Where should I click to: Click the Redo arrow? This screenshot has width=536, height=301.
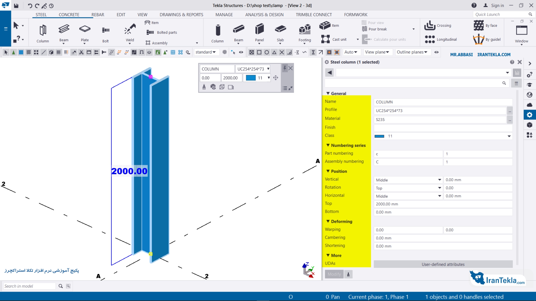(x=37, y=6)
